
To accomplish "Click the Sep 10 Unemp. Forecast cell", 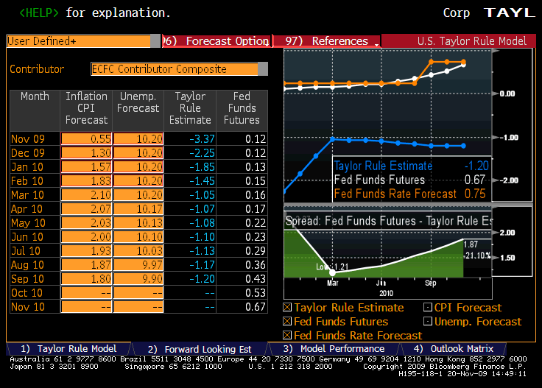I will point(138,279).
